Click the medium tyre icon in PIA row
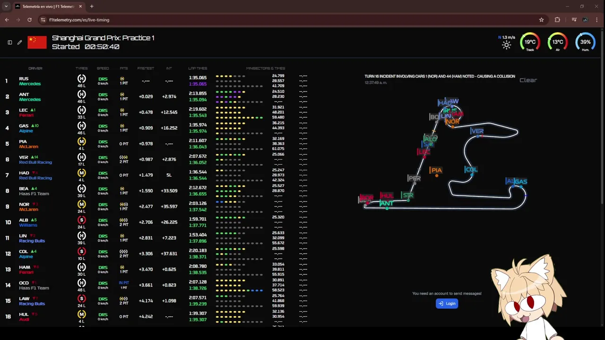 point(82,142)
